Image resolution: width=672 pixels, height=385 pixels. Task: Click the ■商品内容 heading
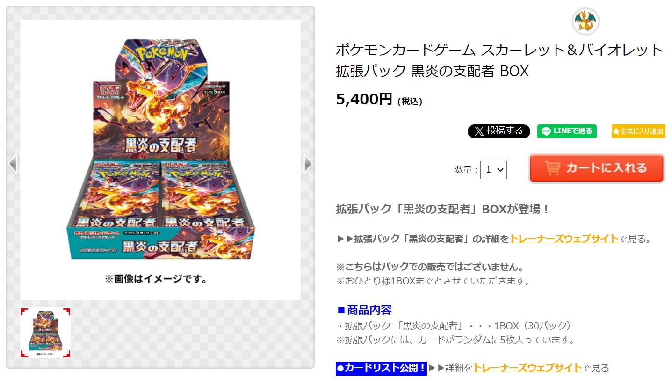click(x=364, y=310)
